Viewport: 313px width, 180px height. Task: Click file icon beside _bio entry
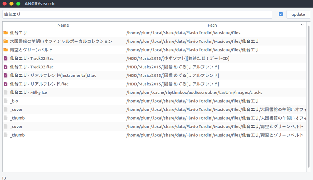pyautogui.click(x=6, y=101)
